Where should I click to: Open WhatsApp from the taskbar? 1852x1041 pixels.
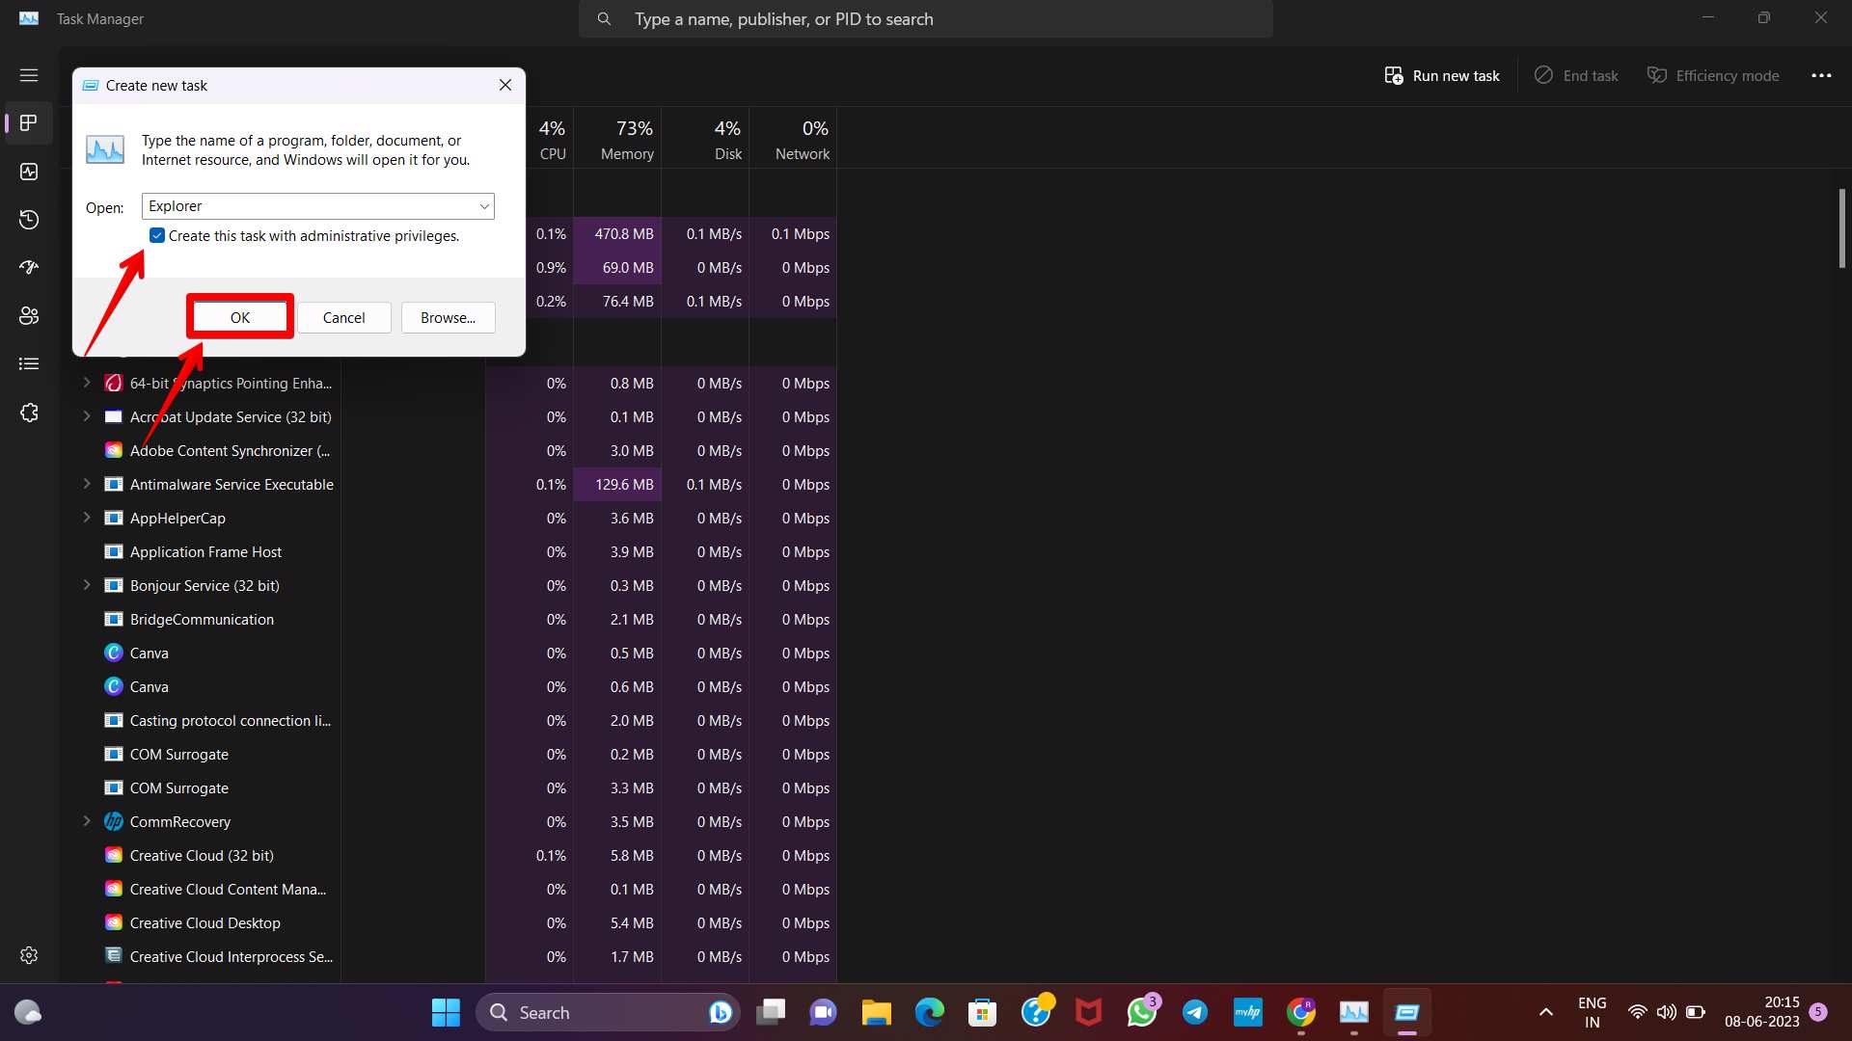(x=1141, y=1012)
